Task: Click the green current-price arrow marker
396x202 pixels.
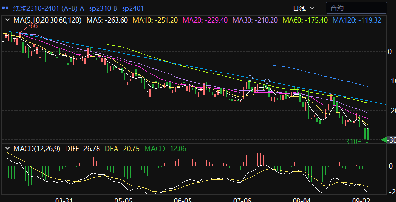Action: pos(384,140)
